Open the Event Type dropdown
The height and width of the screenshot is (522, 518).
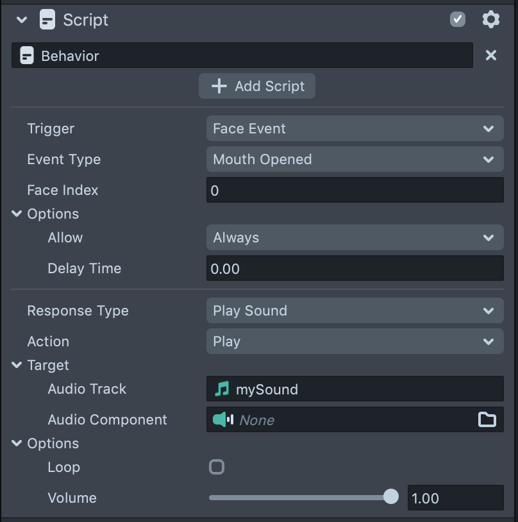pyautogui.click(x=355, y=160)
